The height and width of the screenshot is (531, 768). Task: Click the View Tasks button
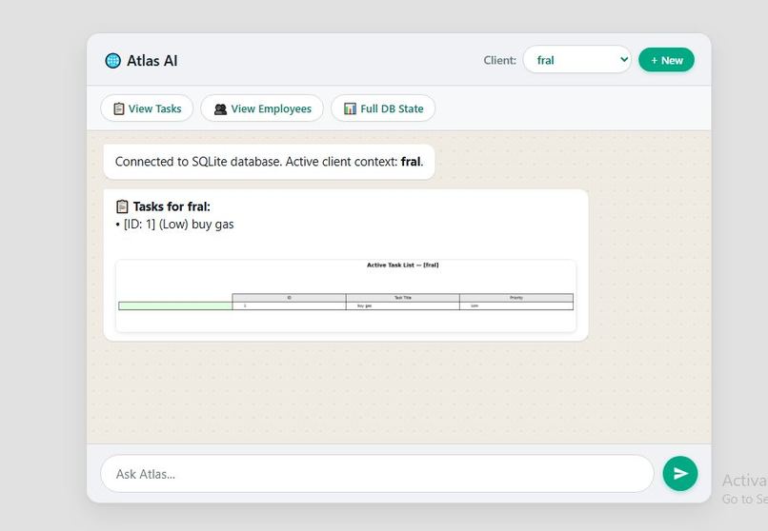[x=147, y=108]
